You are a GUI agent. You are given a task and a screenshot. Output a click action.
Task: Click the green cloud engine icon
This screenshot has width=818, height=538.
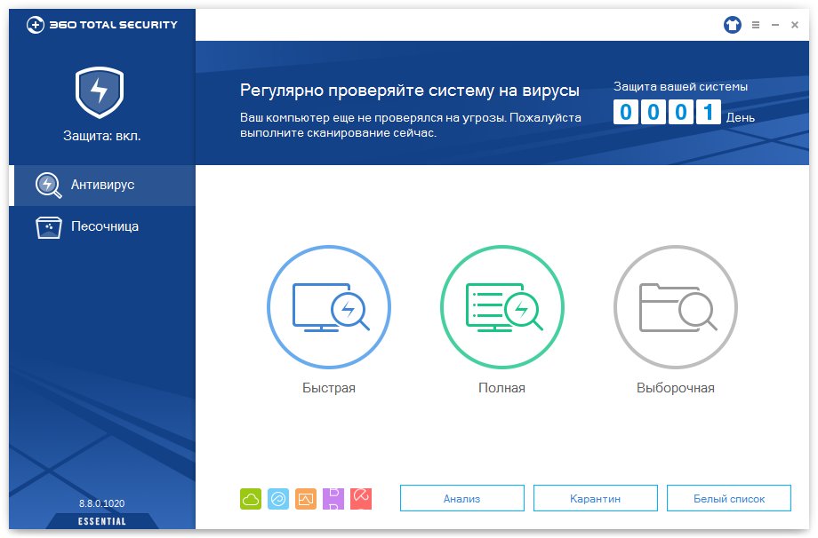click(251, 498)
